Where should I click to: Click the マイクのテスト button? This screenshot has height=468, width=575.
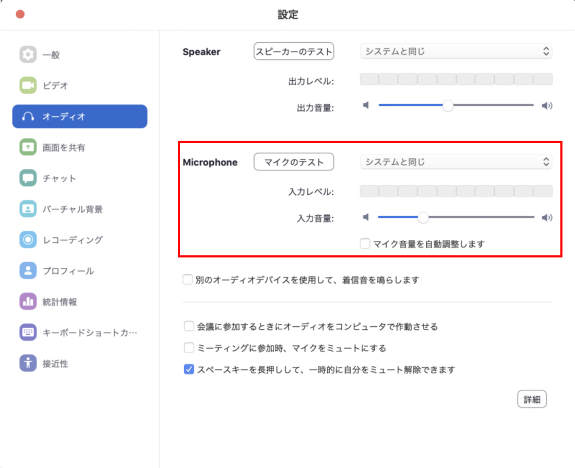tap(294, 162)
